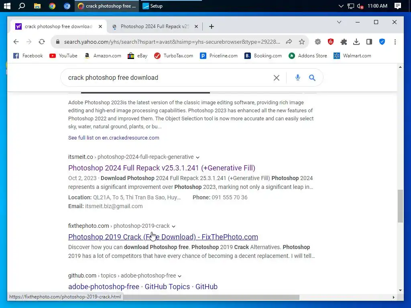Submit search with blue magnifier
This screenshot has width=411, height=308.
point(312,77)
